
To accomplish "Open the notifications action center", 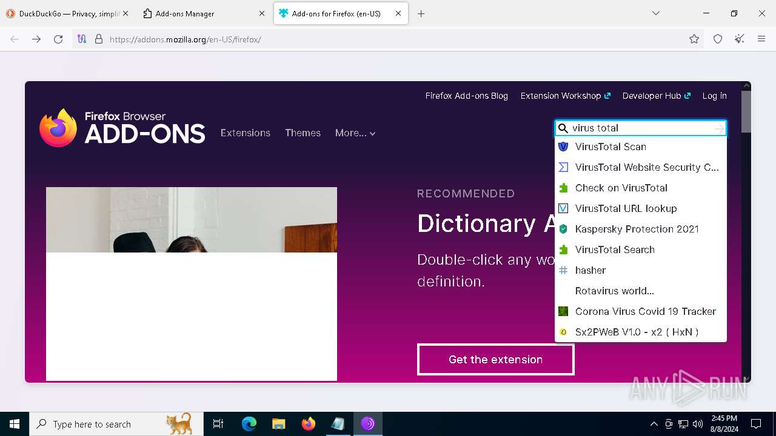I will [756, 424].
